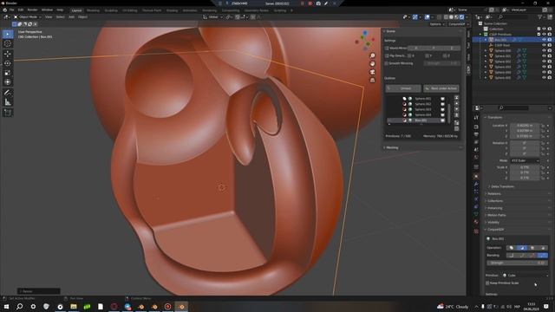Viewport: 555px width, 312px height.
Task: Select the Scale tool
Action: [x=8, y=73]
